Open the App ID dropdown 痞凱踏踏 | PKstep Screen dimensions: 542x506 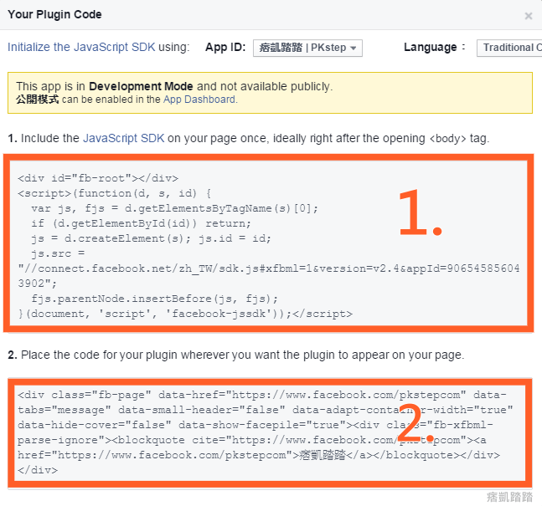click(307, 48)
